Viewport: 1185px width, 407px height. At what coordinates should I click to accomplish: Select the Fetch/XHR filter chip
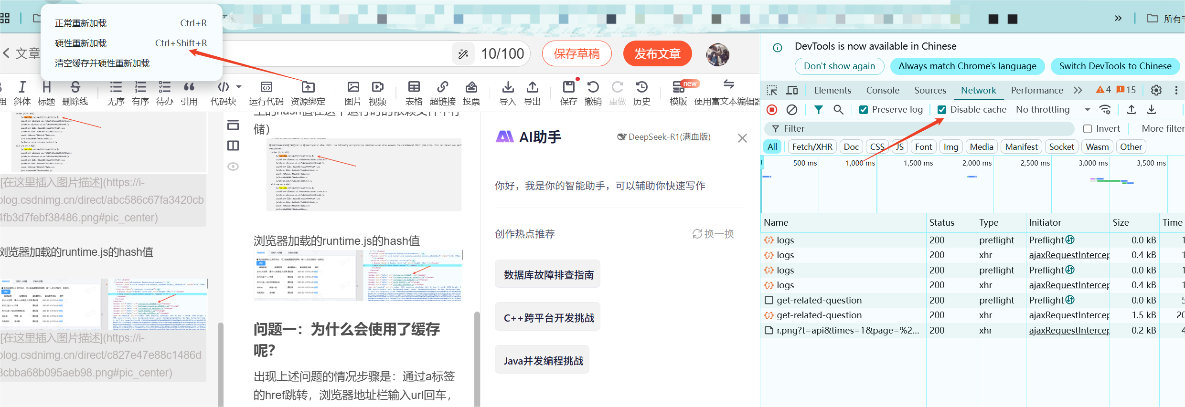pyautogui.click(x=812, y=147)
